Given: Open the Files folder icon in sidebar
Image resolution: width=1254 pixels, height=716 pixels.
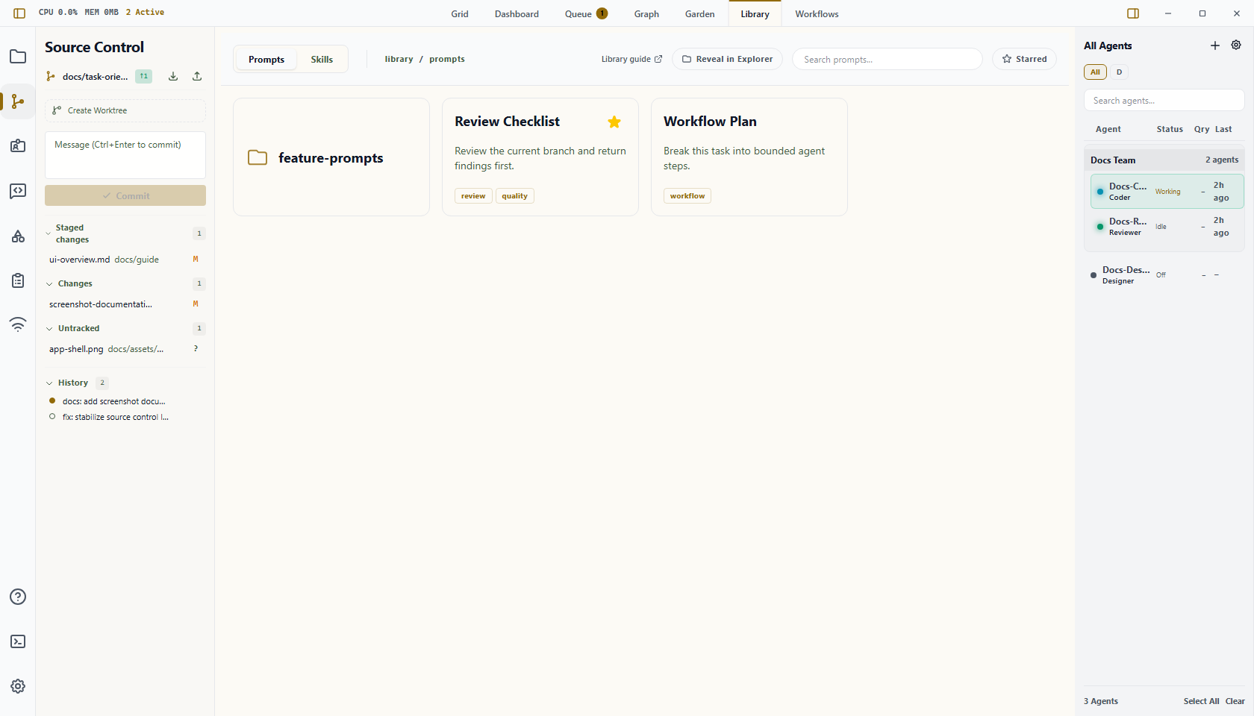Looking at the screenshot, I should 18,57.
